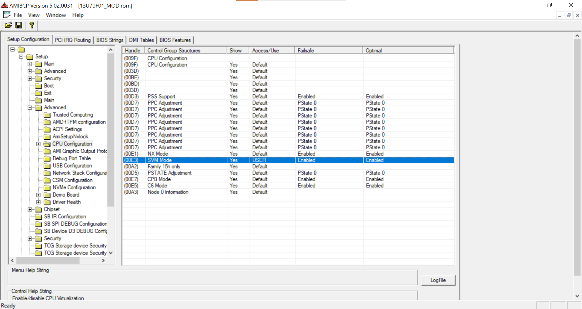
Task: Open About via the question mark icon
Action: (32, 25)
